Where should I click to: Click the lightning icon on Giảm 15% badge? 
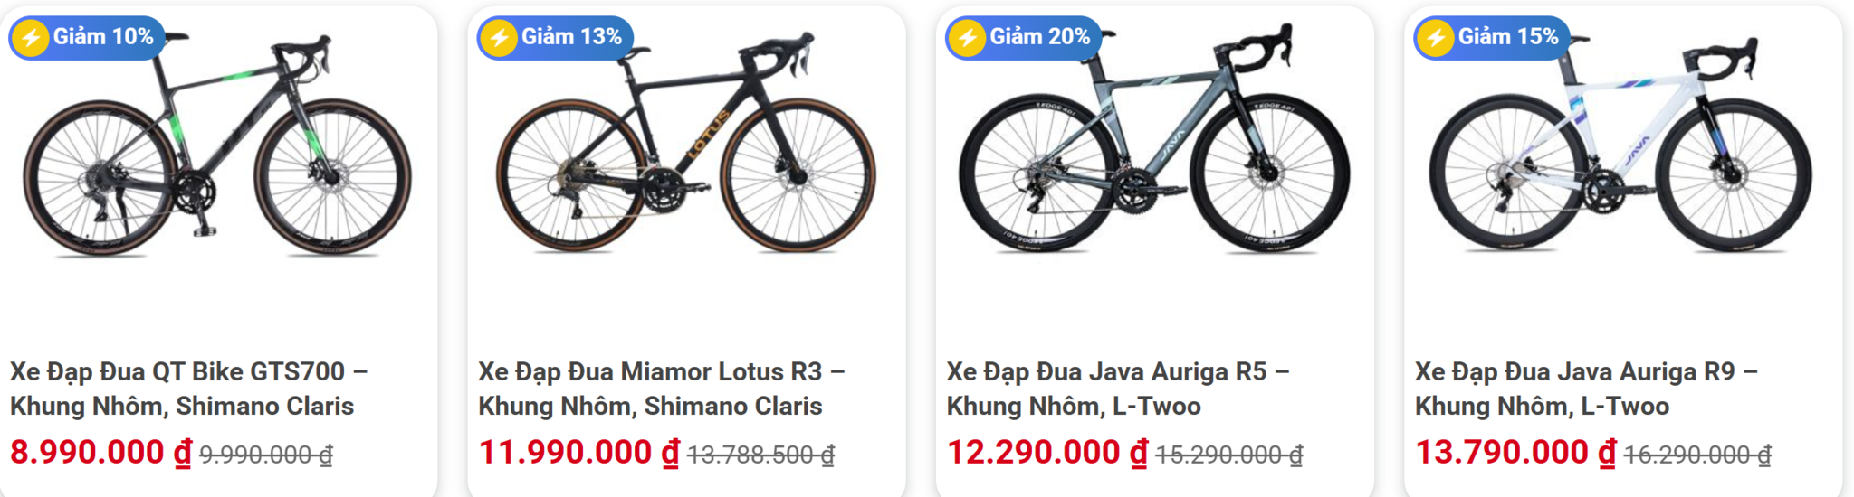pyautogui.click(x=1436, y=38)
